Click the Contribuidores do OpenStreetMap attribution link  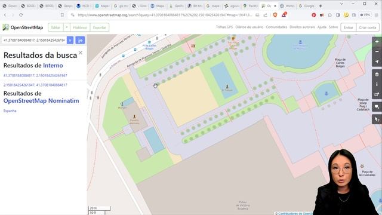pos(295,214)
